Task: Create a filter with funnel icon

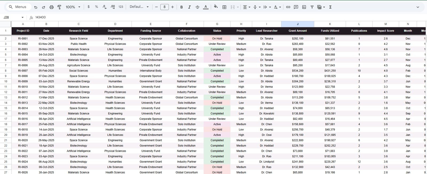Action: click(x=312, y=7)
